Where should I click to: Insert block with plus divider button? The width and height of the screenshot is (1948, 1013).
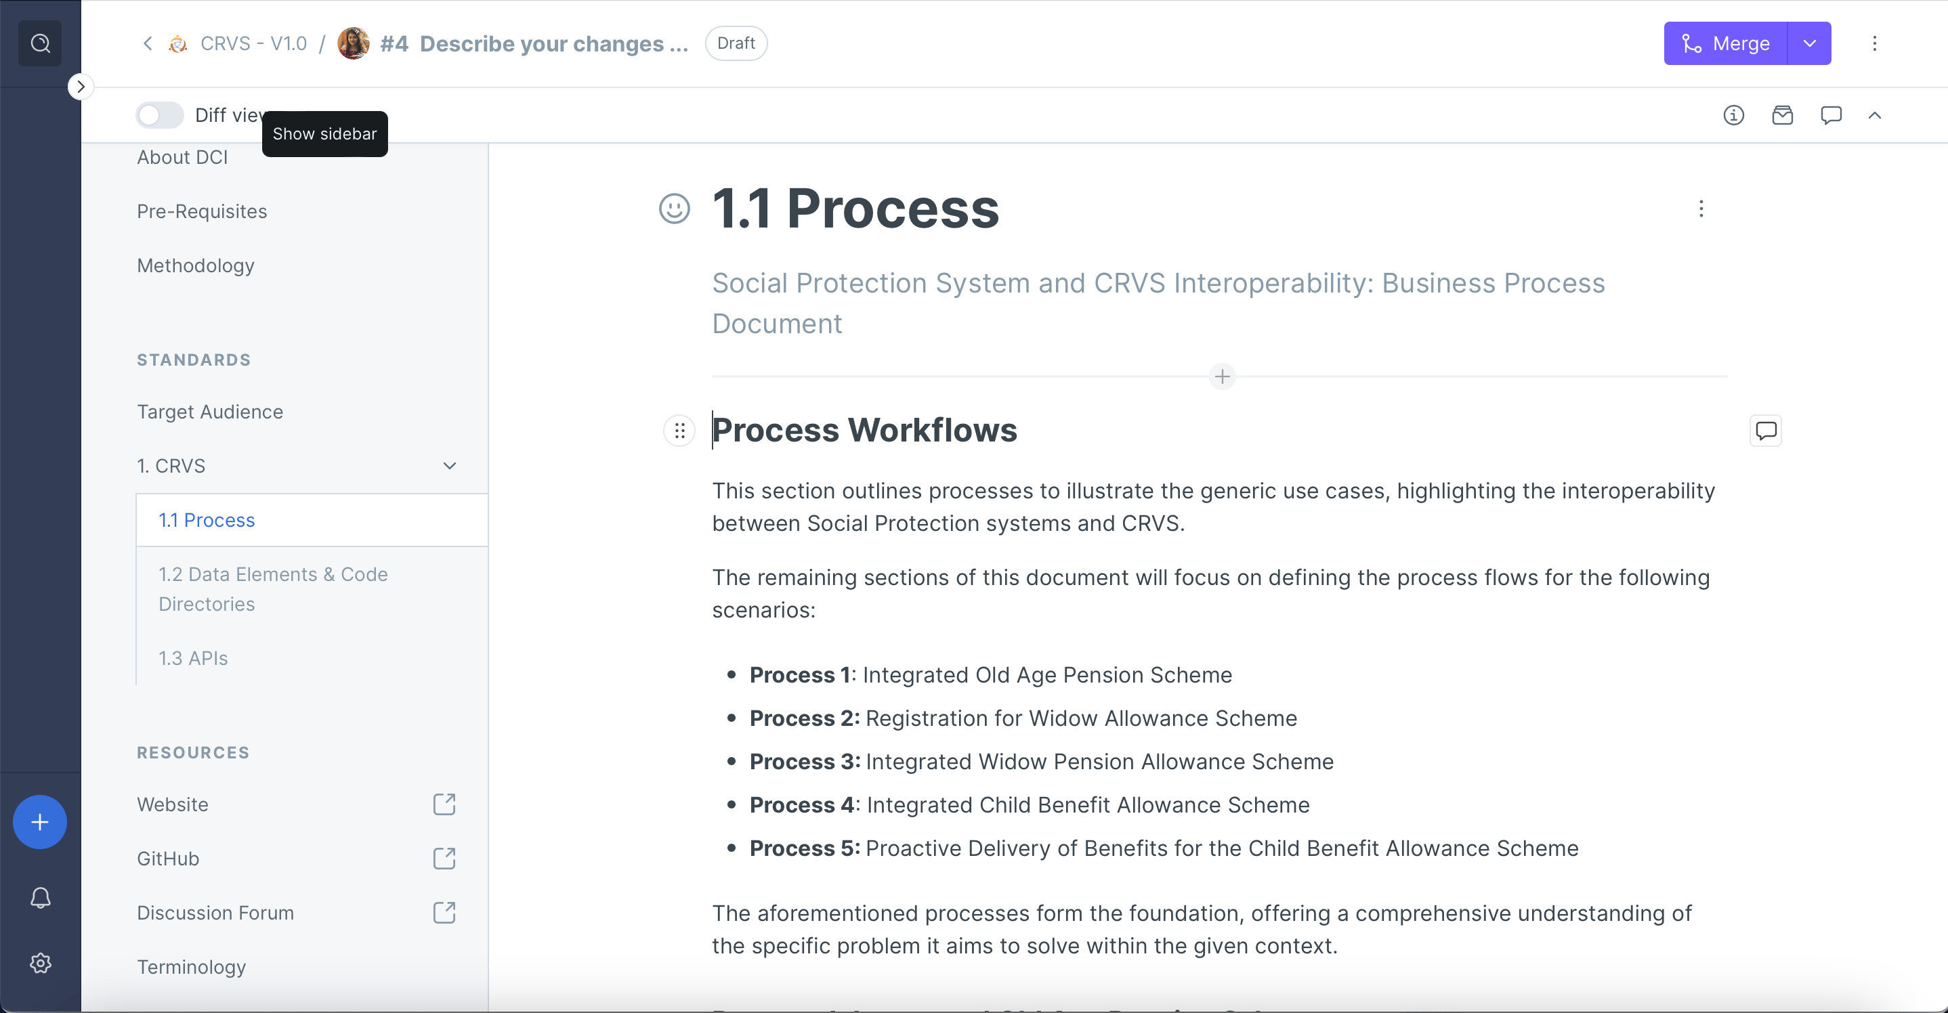pos(1222,376)
